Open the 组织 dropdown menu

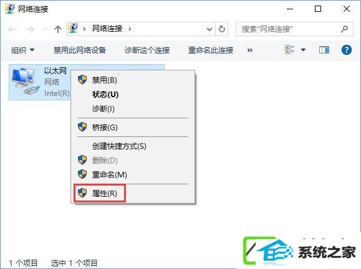(23, 50)
